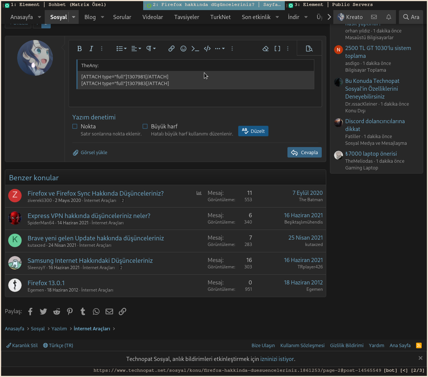Open the Sorular nav item
The width and height of the screenshot is (428, 377).
(122, 17)
